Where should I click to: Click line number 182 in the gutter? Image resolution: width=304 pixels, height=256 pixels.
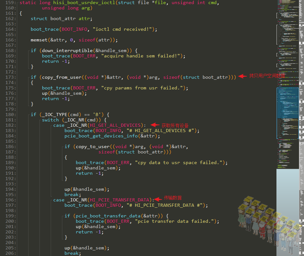[x=11, y=125]
